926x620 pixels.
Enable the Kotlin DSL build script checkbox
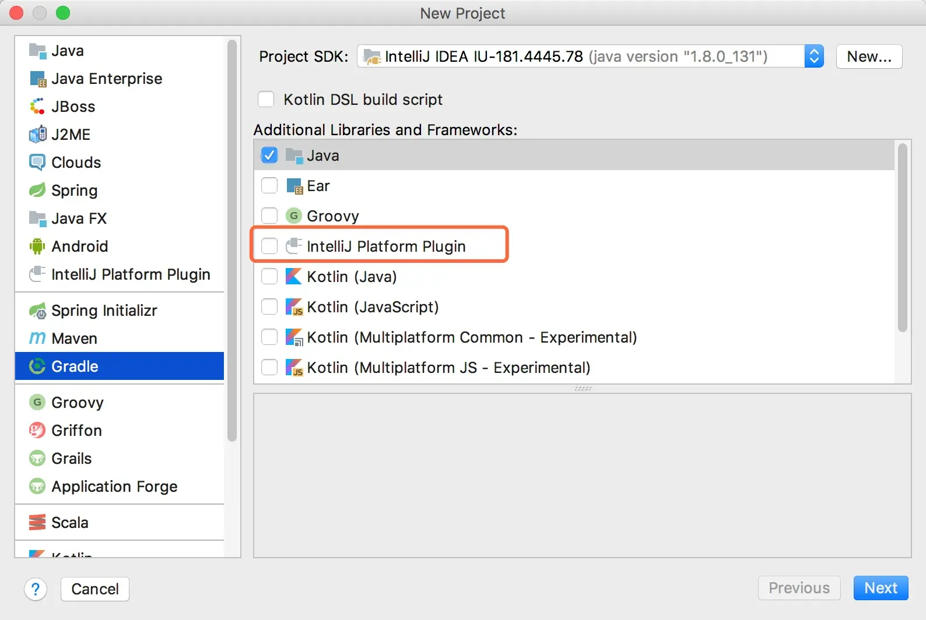coord(266,99)
